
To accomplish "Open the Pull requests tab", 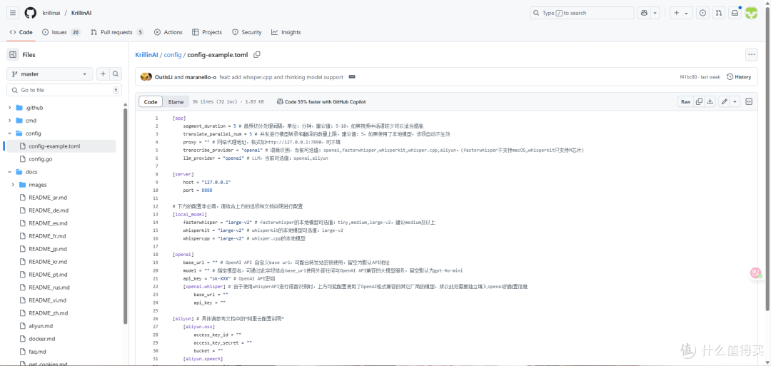I will [118, 32].
